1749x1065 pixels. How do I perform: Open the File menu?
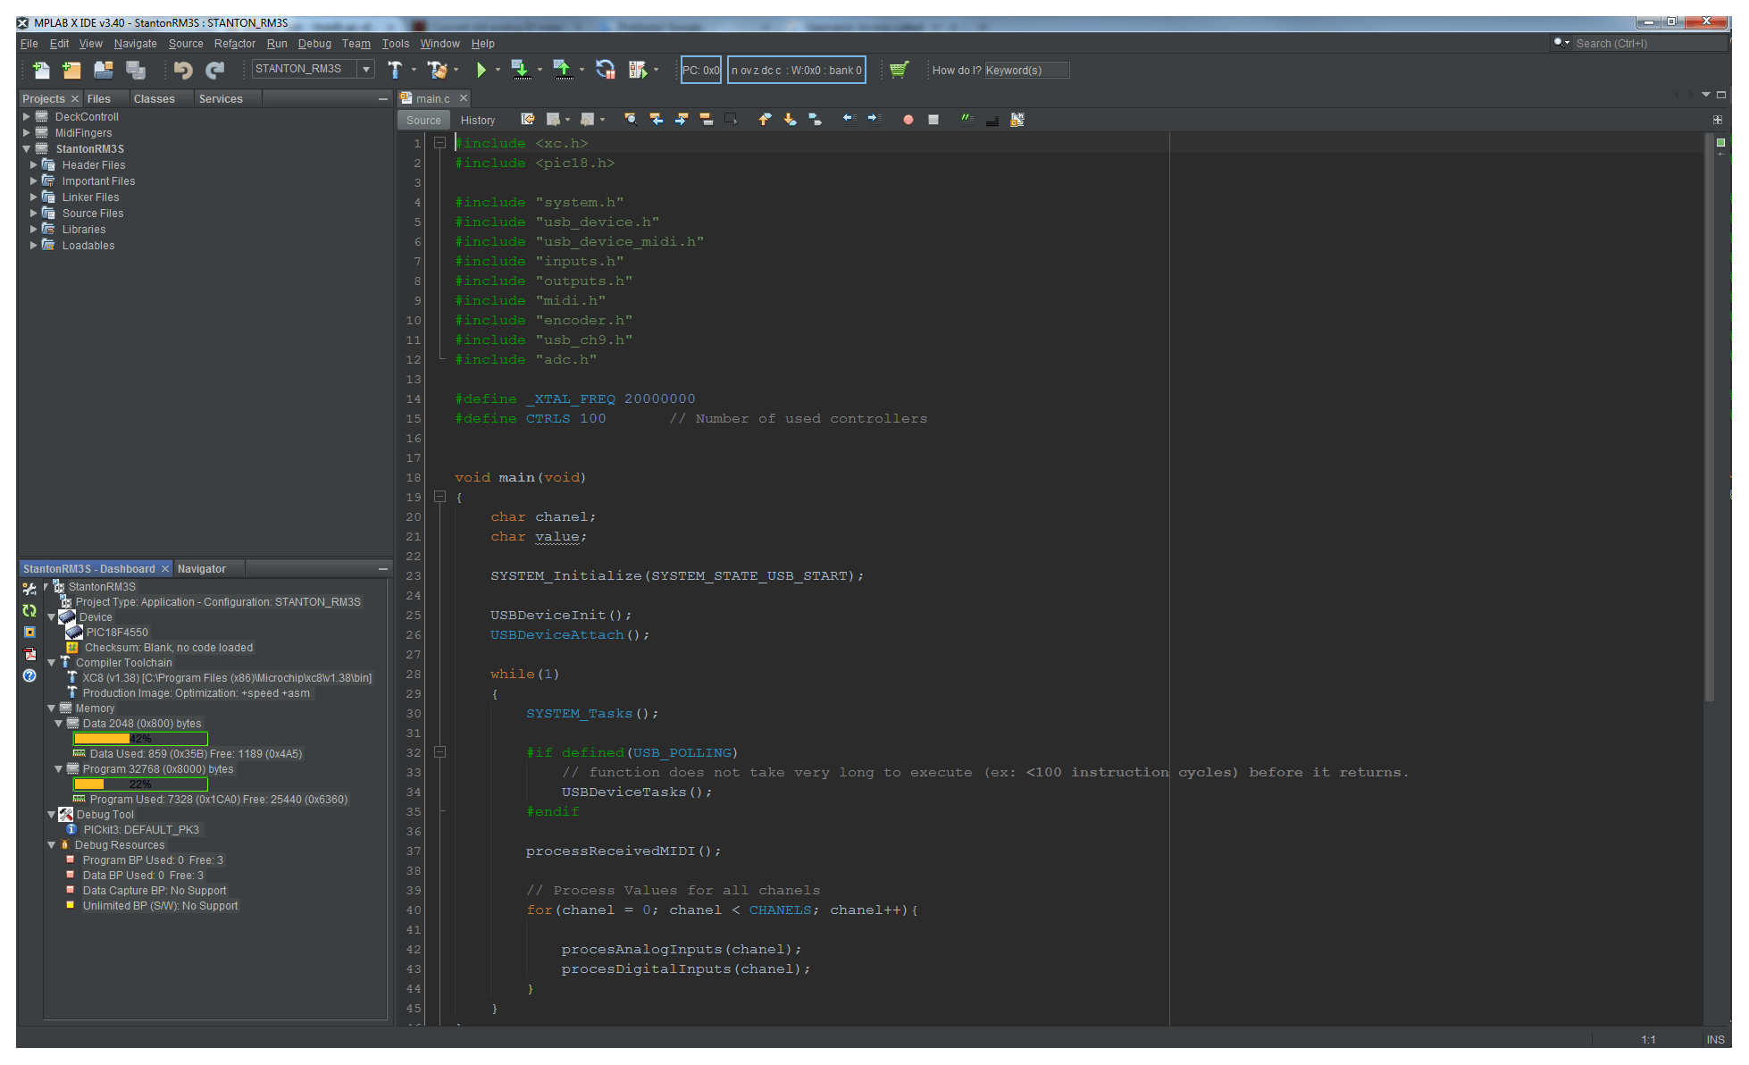tap(29, 44)
